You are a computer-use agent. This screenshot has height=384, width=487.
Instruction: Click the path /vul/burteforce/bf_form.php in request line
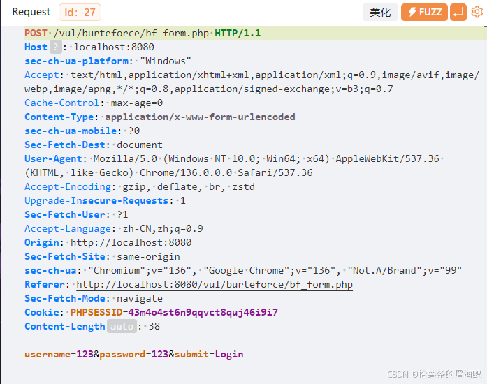point(131,33)
